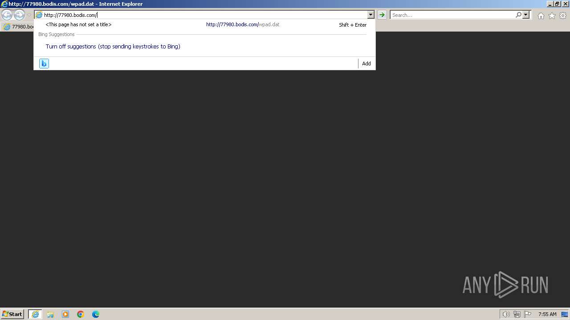Image resolution: width=570 pixels, height=320 pixels.
Task: Select the 77980.bodis.com browser tab
Action: (x=18, y=27)
